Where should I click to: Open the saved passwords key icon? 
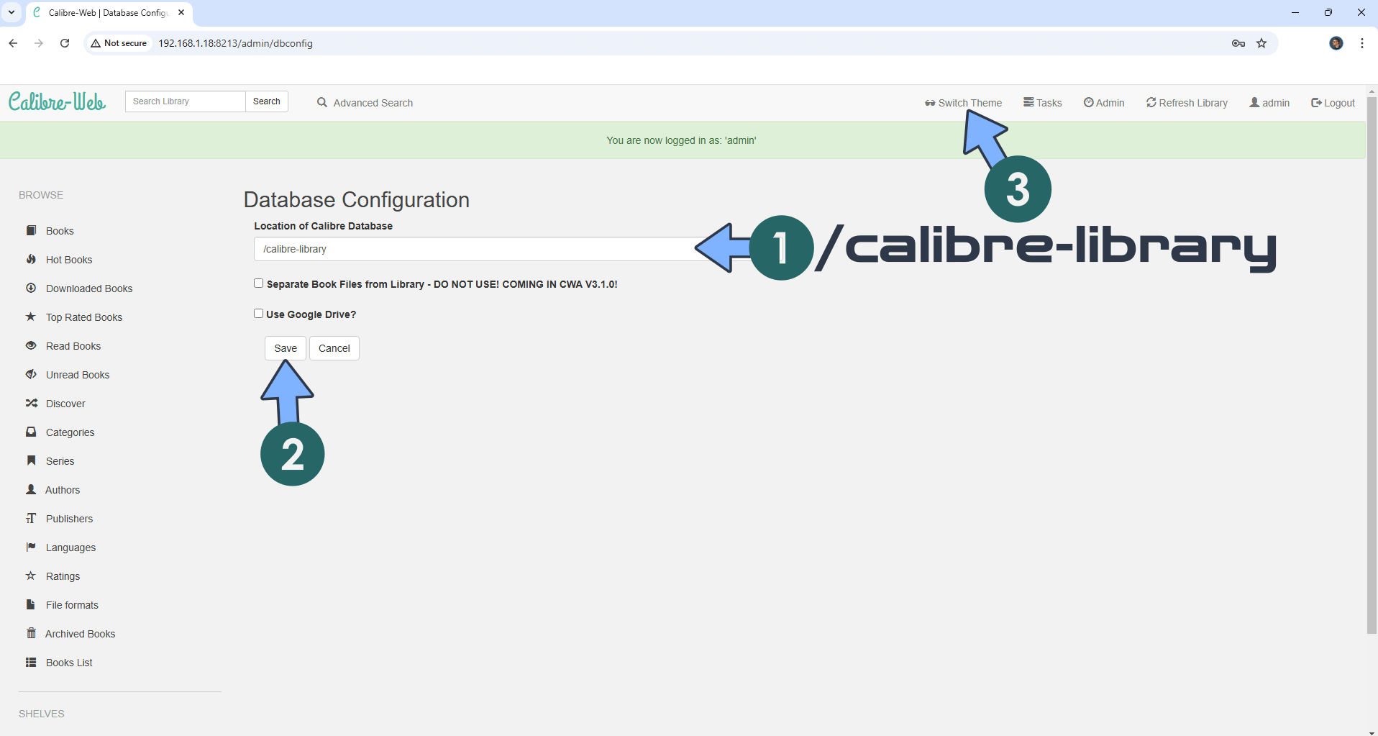click(x=1238, y=43)
